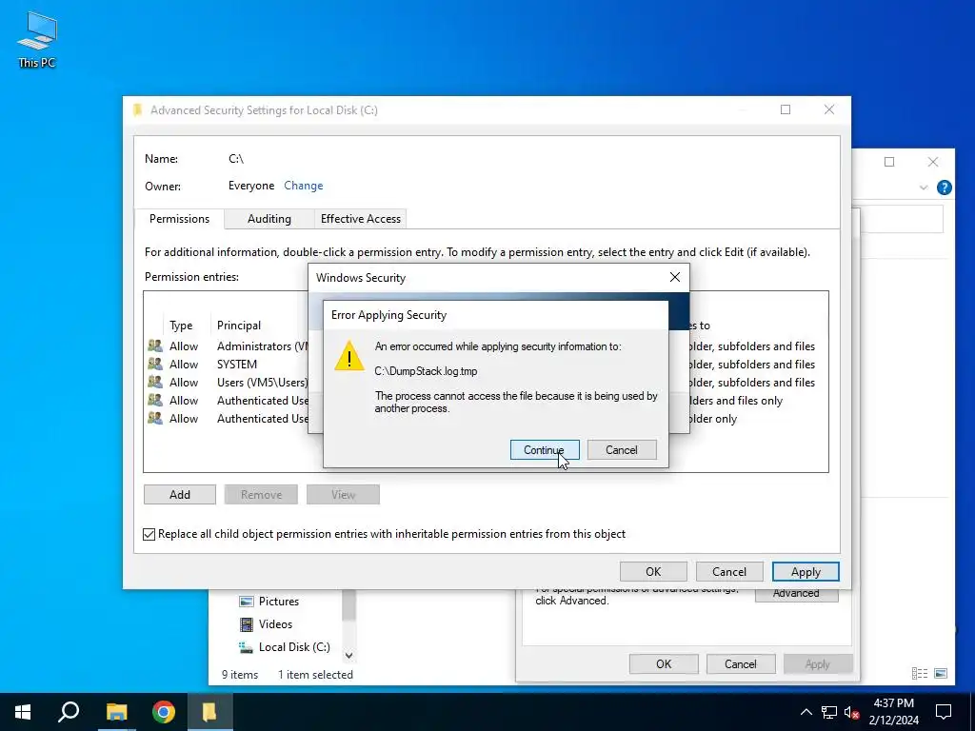Click the C:\DumpStack.log.tmp file path text
Image resolution: width=975 pixels, height=731 pixels.
tap(426, 371)
